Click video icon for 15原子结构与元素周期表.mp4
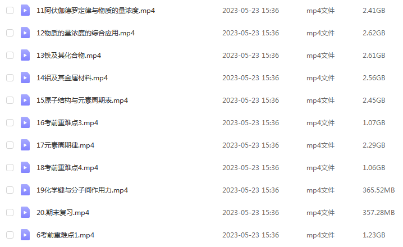Screen dimensions: 403x247 pyautogui.click(x=25, y=100)
